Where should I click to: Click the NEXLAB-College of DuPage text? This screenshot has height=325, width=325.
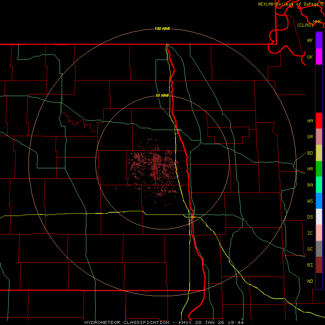click(289, 4)
